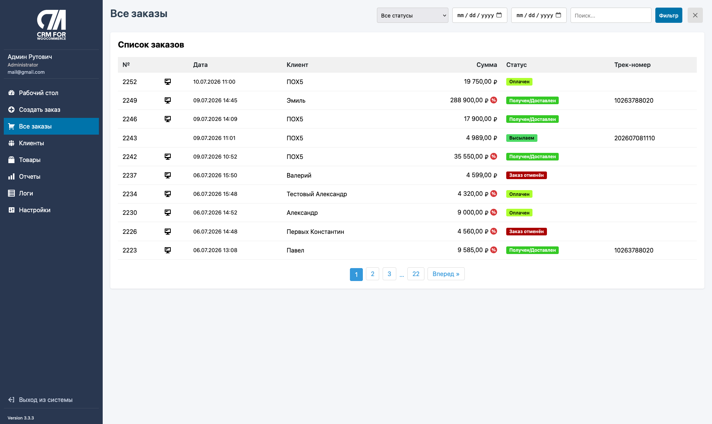This screenshot has width=712, height=424.
Task: Open the first date calendar picker icon
Action: pos(499,15)
